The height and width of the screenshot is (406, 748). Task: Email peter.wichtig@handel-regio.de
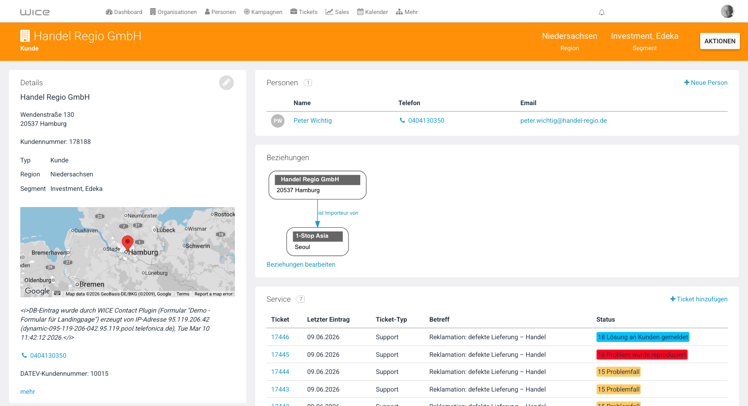point(564,121)
